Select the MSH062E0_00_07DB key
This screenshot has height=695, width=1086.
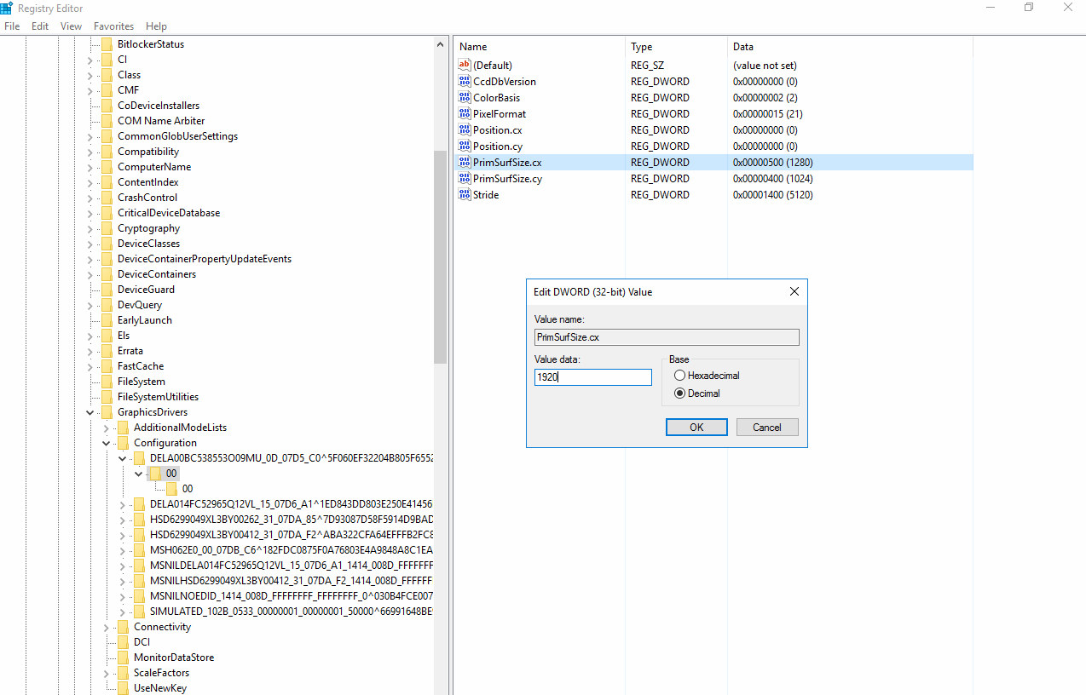pos(292,550)
